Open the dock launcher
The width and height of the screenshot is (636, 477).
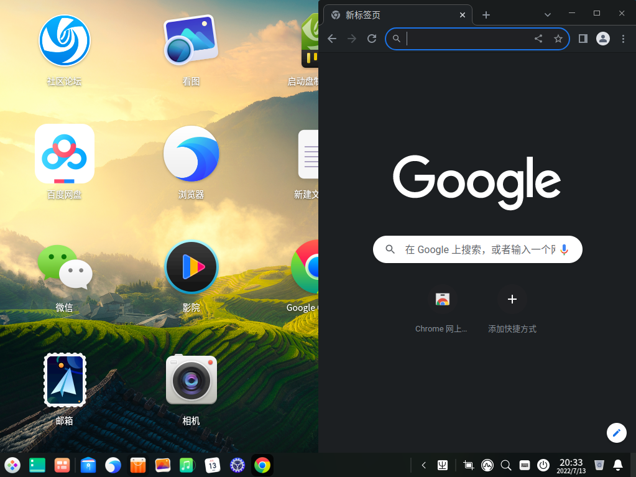pos(12,465)
